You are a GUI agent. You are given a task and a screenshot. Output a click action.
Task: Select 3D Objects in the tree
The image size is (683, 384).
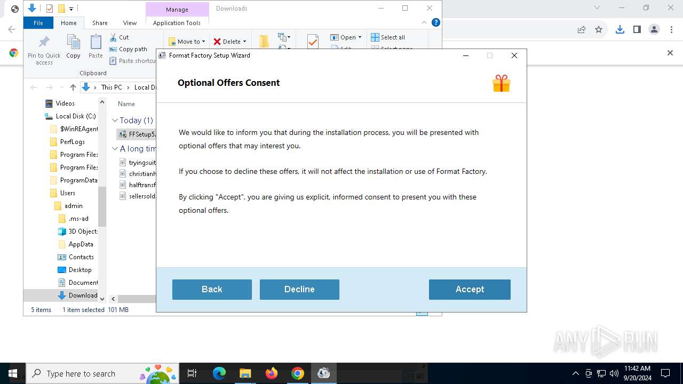(x=78, y=231)
